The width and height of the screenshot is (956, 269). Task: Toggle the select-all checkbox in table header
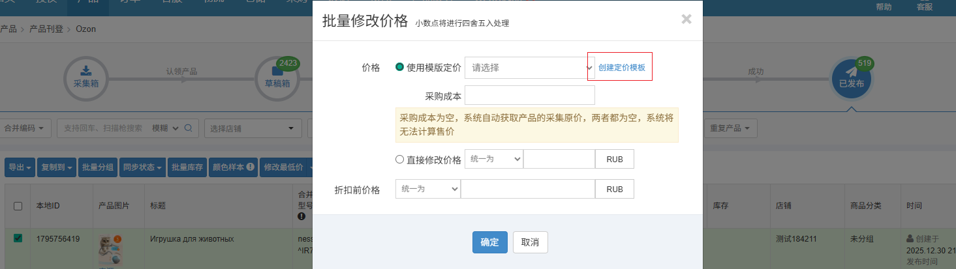pyautogui.click(x=18, y=206)
